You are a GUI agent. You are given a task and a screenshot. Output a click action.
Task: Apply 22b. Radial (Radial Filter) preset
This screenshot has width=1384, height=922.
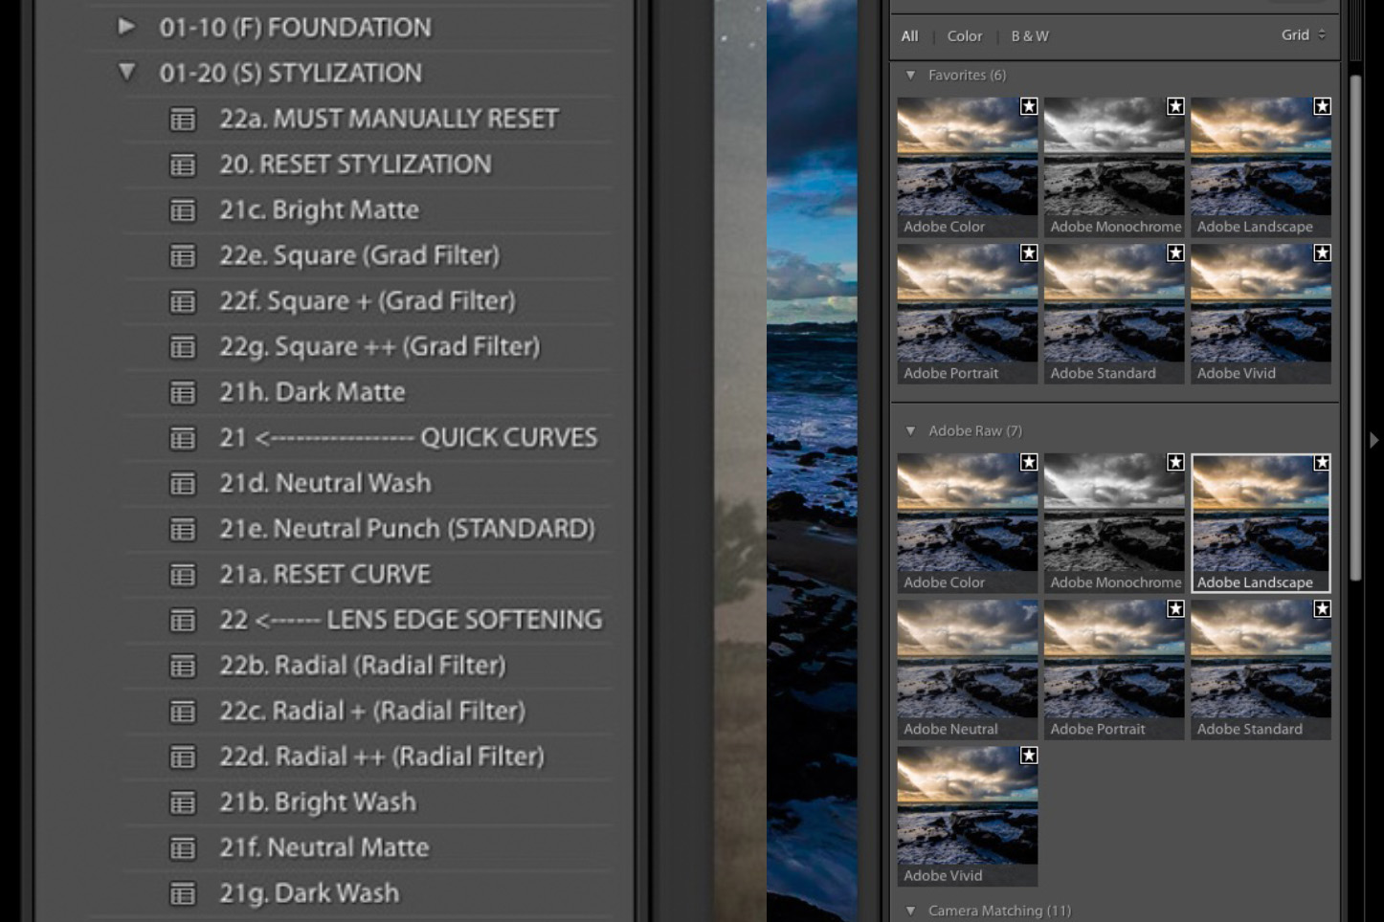tap(362, 666)
